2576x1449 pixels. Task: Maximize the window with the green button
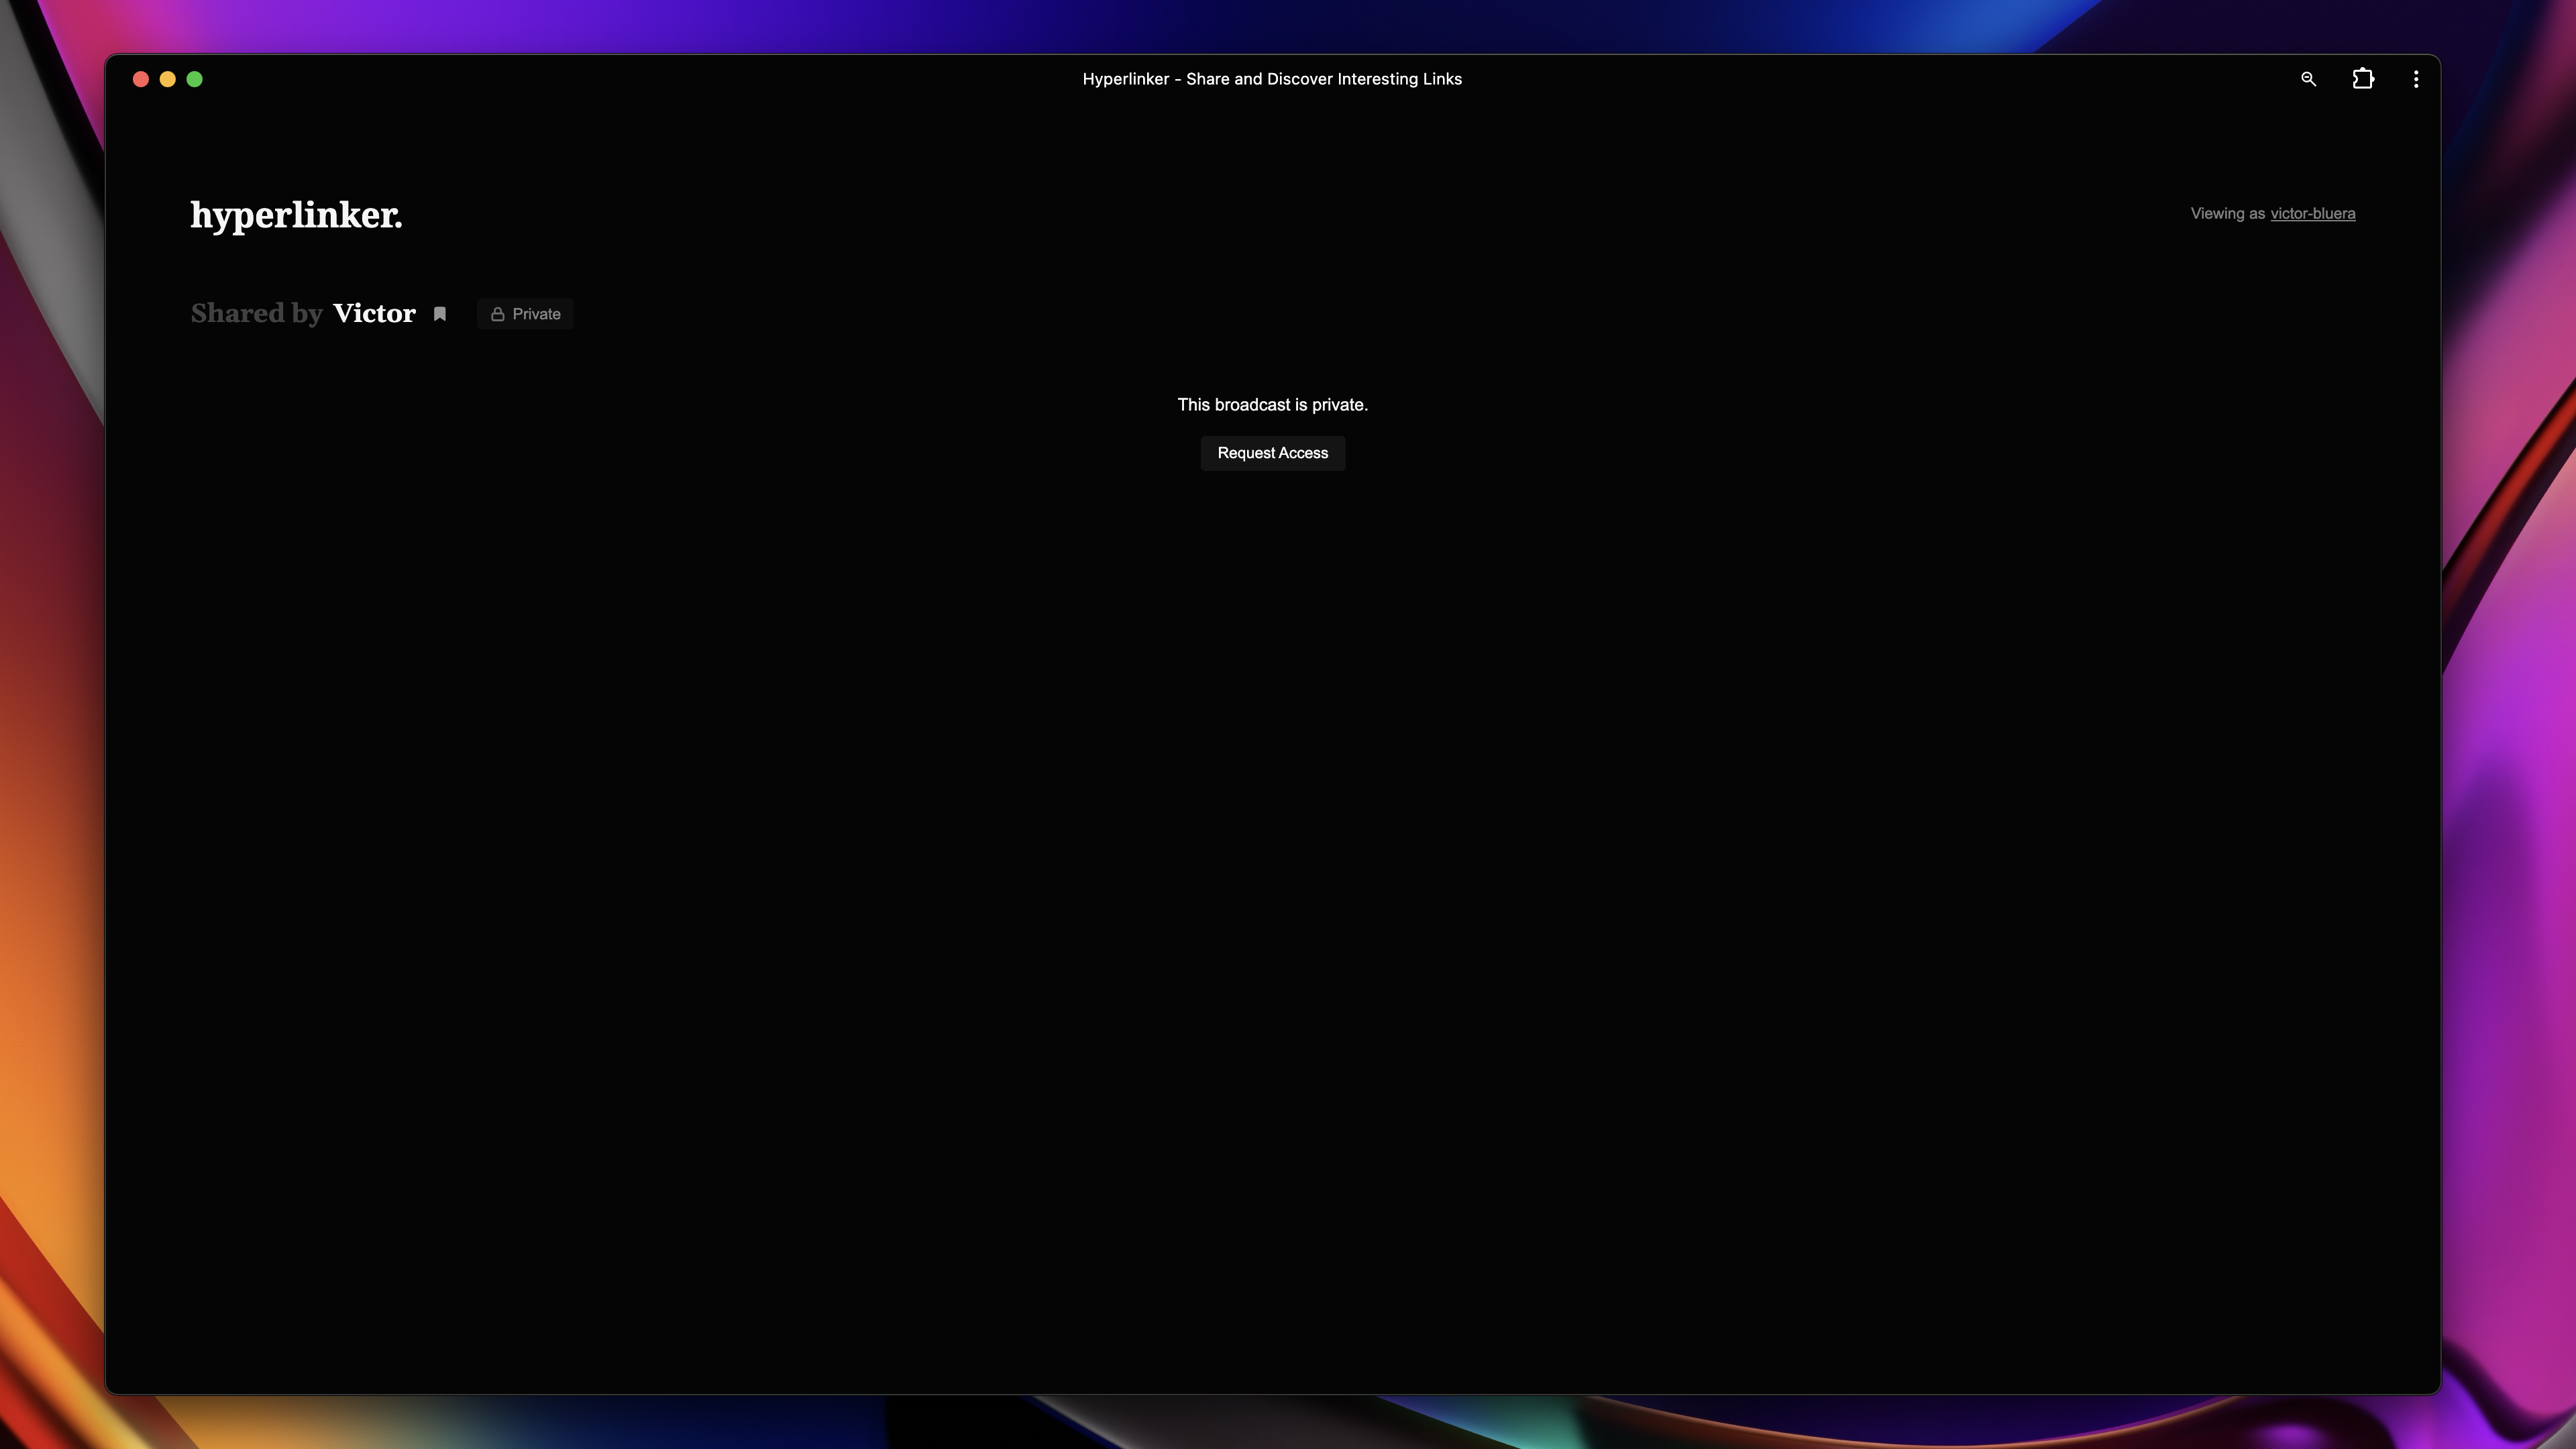click(195, 79)
